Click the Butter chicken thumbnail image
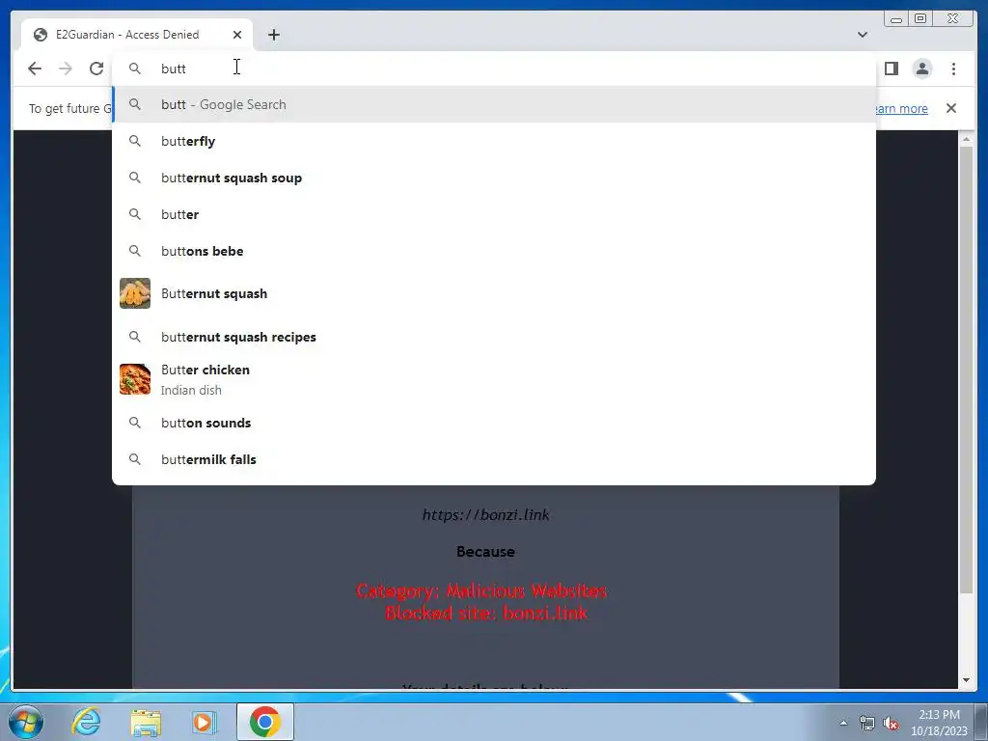The image size is (988, 741). pyautogui.click(x=135, y=379)
